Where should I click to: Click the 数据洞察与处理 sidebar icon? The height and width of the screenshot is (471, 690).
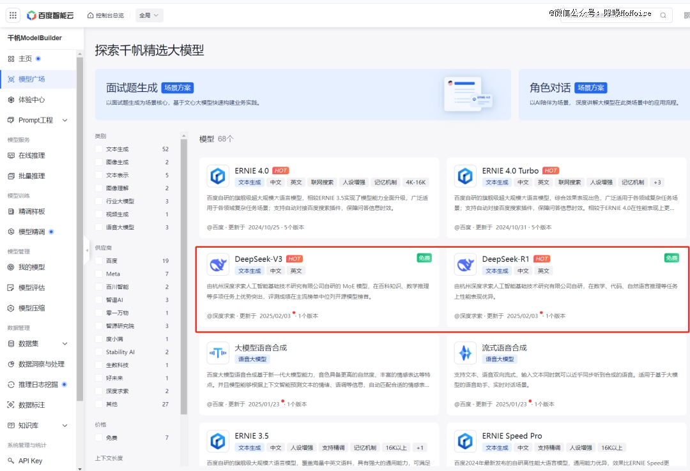11,364
